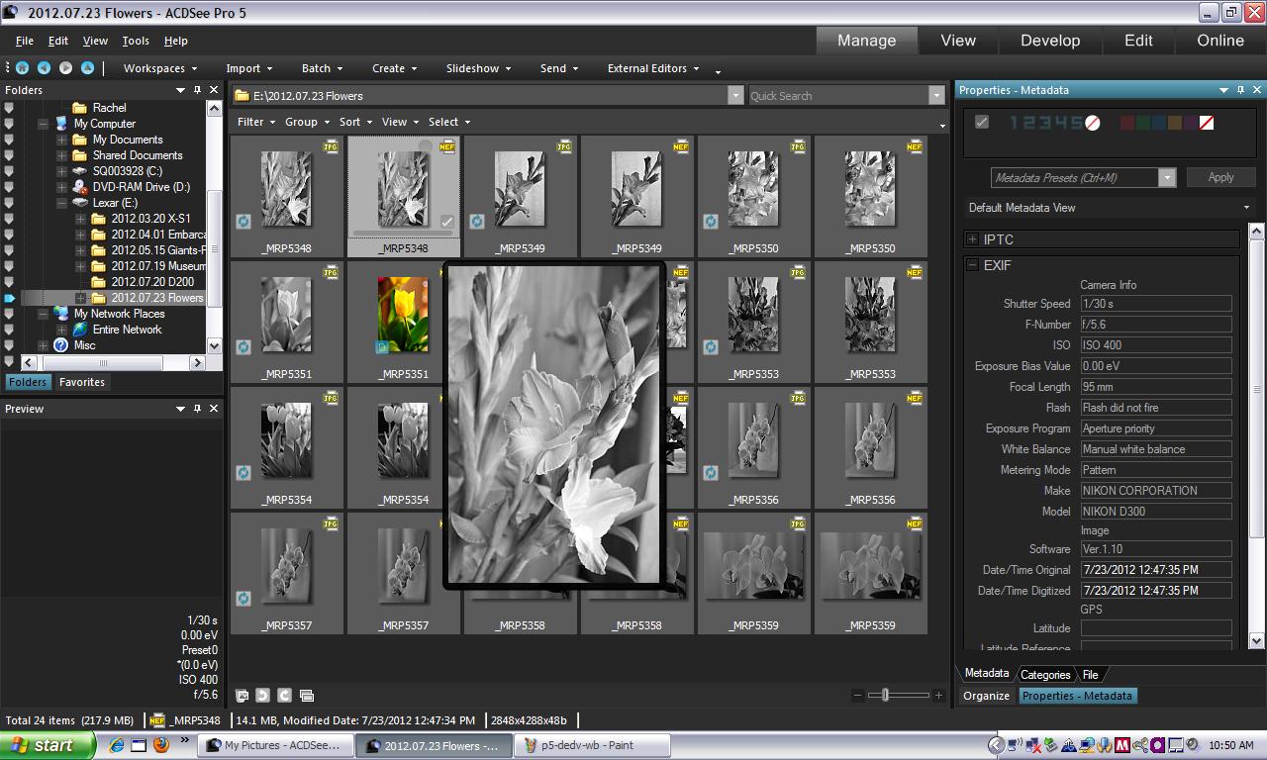Open the Tools menu
Screen dimensions: 1267x760
pos(136,41)
